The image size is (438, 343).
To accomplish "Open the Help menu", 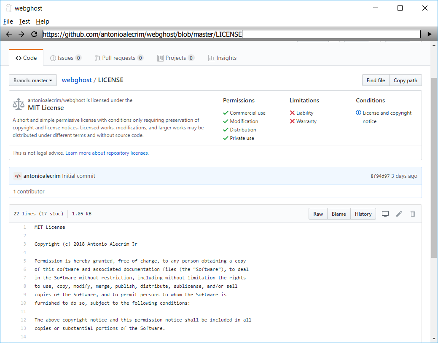I will click(x=43, y=21).
